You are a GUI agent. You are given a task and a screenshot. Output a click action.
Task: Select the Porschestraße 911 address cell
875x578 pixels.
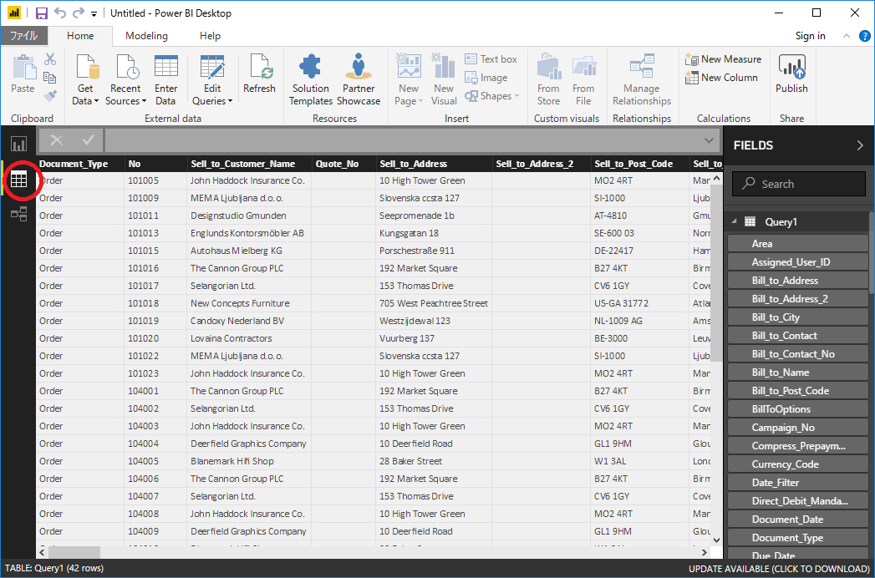click(x=434, y=251)
